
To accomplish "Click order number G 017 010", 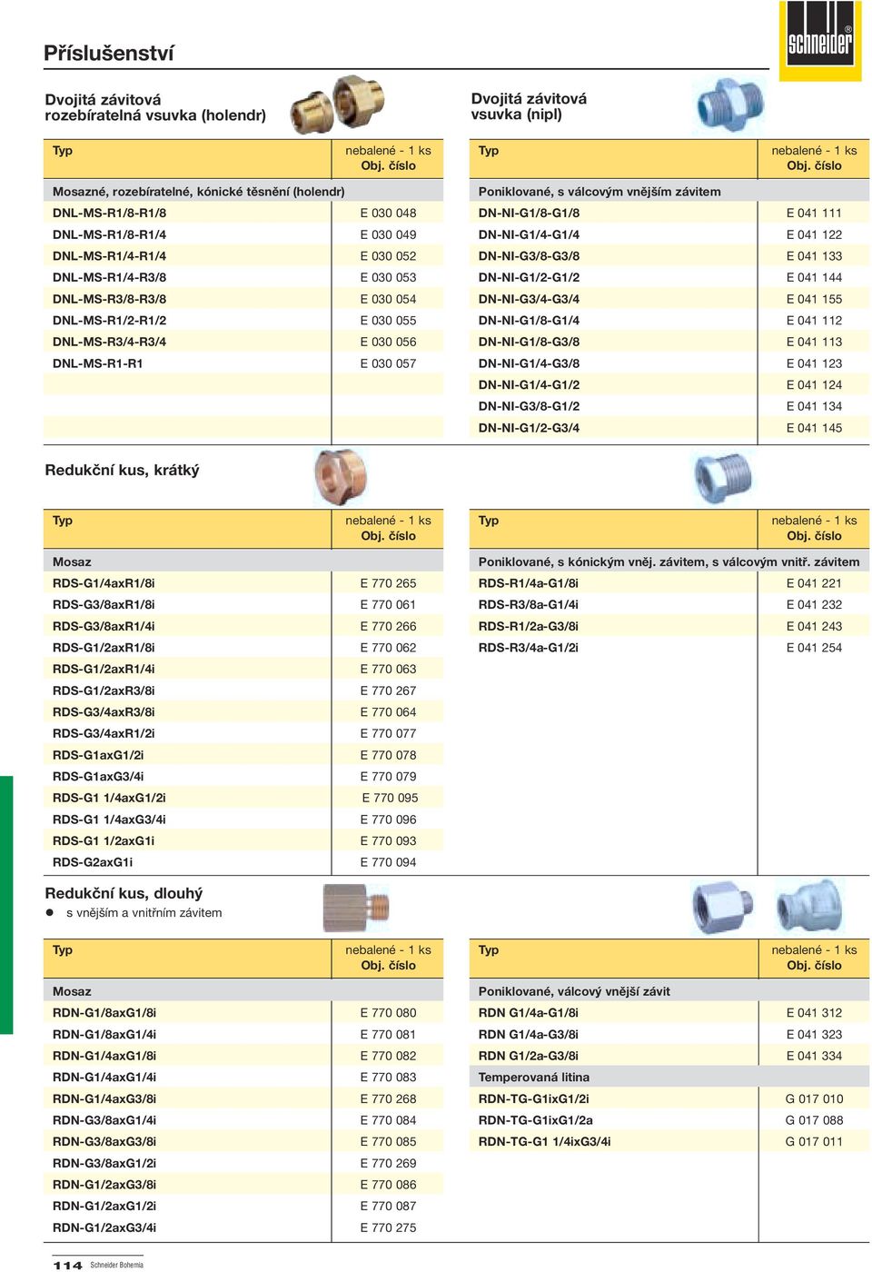I will [x=814, y=1098].
